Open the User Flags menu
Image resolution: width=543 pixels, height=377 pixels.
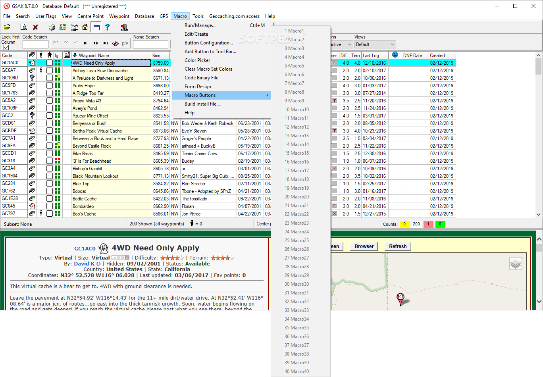(46, 16)
